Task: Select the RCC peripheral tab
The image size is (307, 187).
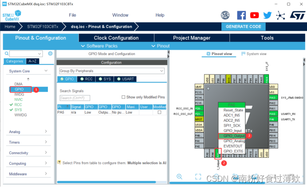Action: 87,79
